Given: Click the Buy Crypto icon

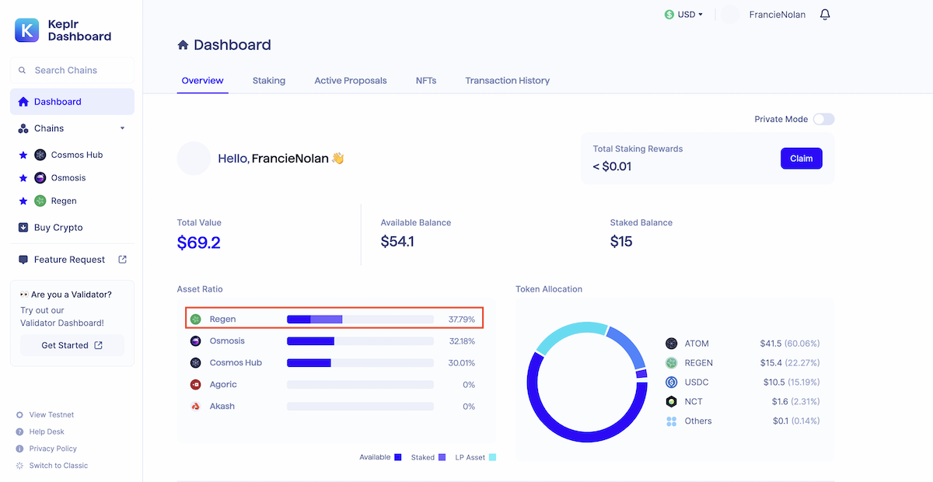Looking at the screenshot, I should (23, 228).
